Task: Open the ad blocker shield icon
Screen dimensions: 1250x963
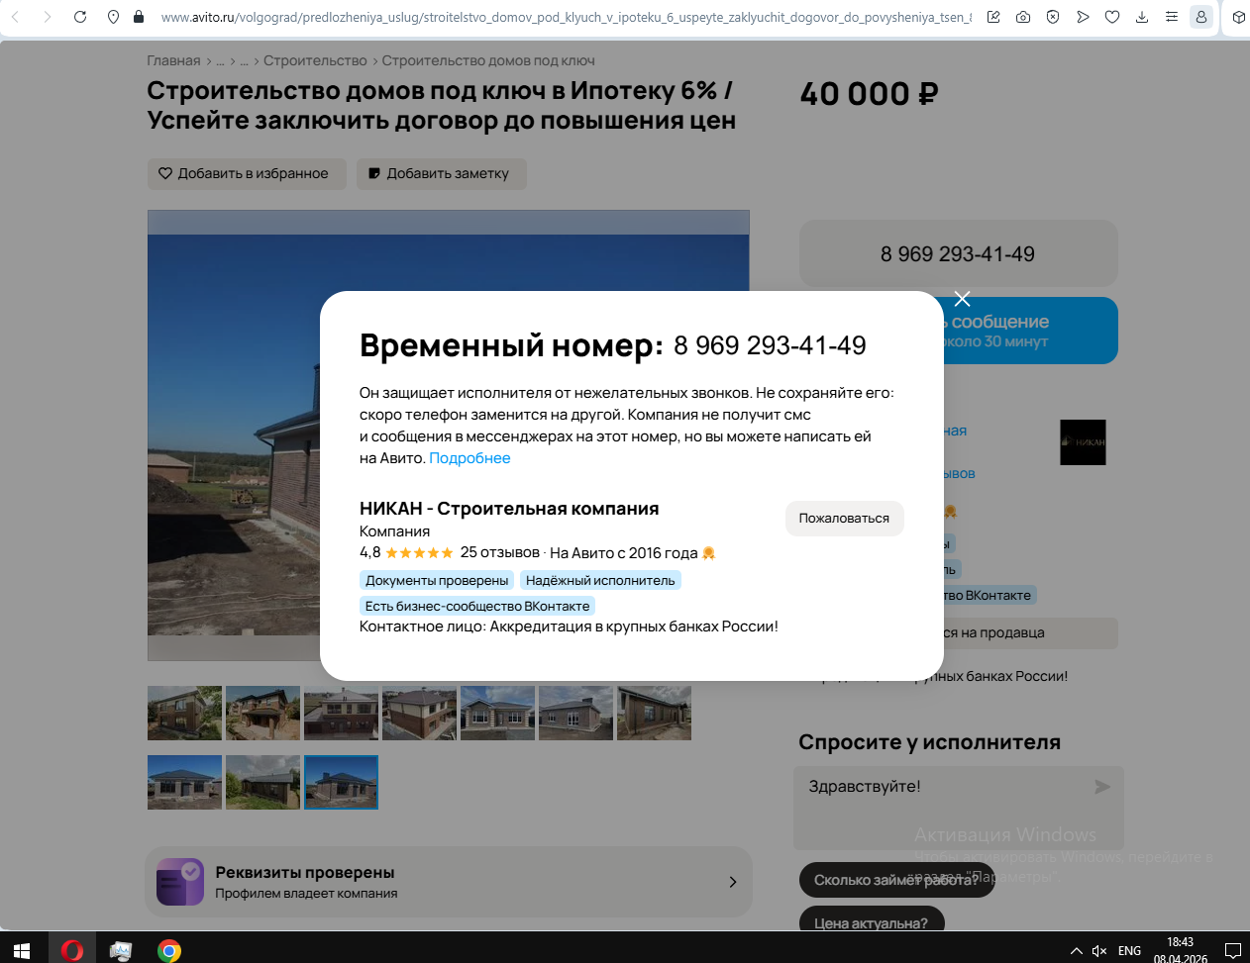Action: coord(1053,17)
